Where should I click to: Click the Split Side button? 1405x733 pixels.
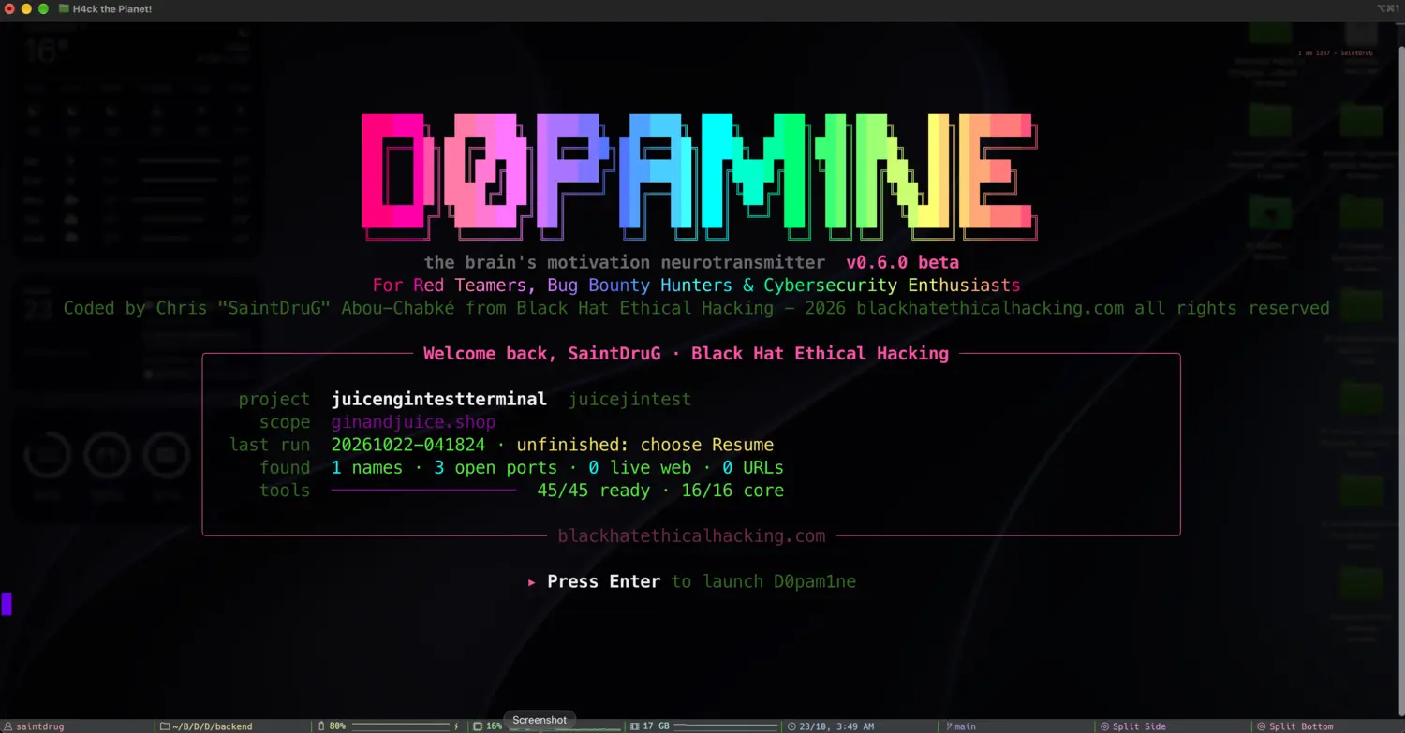click(1133, 726)
